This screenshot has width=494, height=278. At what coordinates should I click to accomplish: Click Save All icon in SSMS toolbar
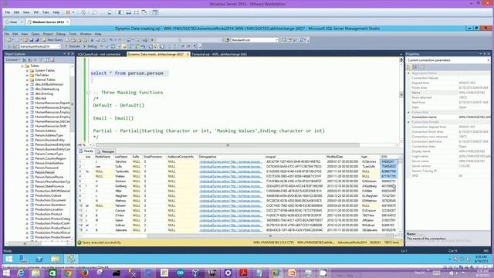pos(37,40)
